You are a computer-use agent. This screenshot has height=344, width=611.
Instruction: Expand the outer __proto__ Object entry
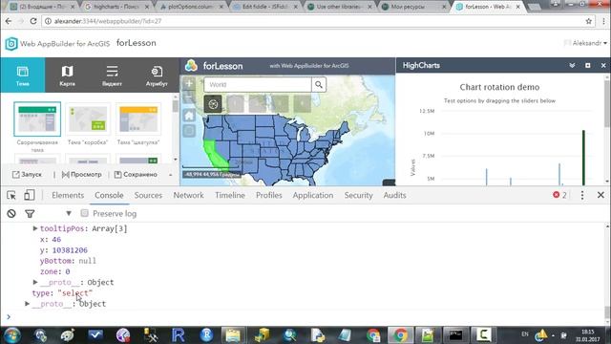click(28, 304)
